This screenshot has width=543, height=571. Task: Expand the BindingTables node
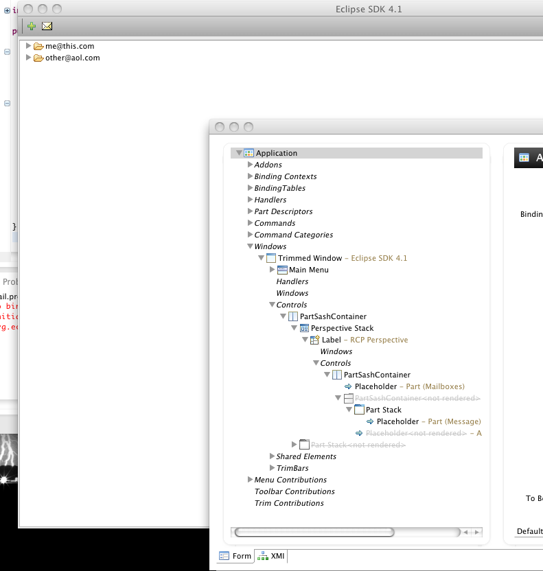[x=250, y=188]
